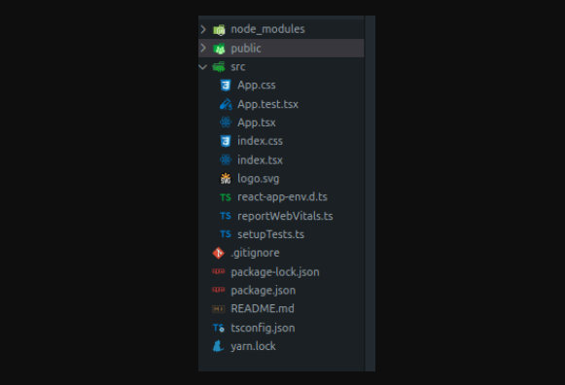Open the setupTests.ts file
This screenshot has width=565, height=385.
point(270,234)
